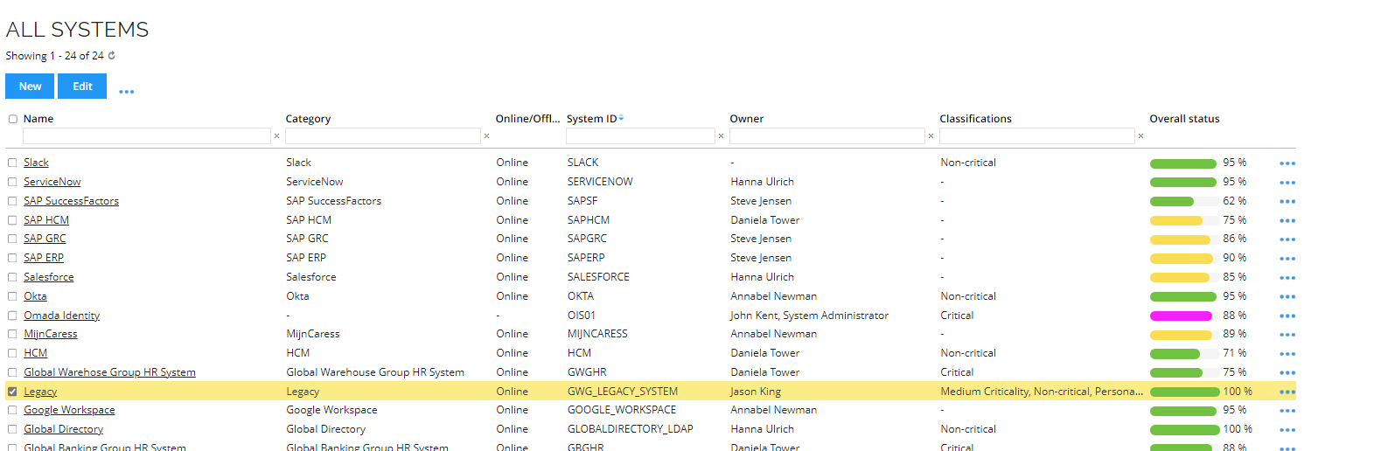1388x451 pixels.
Task: Sort by Online/Offline column header
Action: point(527,119)
